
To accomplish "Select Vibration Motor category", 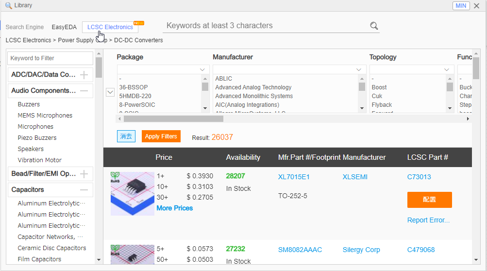I will click(x=39, y=160).
